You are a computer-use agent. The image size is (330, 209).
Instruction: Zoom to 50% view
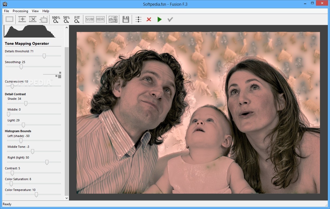coord(66,19)
